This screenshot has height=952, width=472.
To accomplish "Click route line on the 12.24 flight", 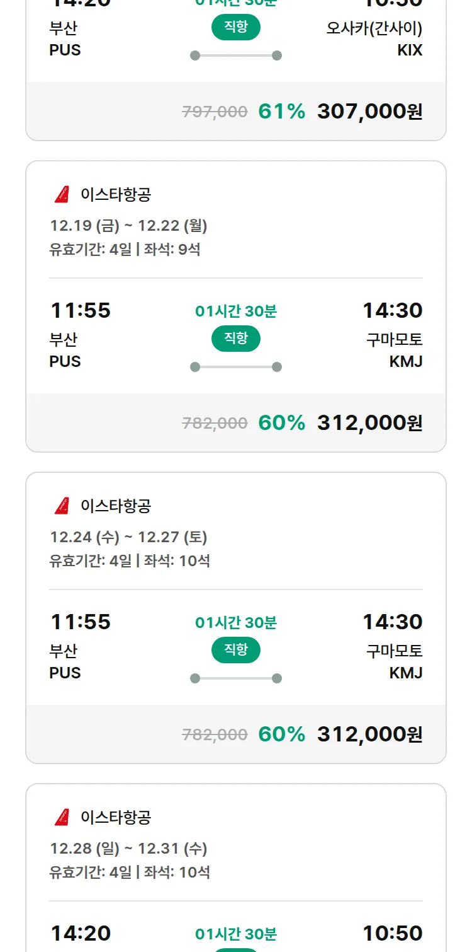I will click(236, 678).
